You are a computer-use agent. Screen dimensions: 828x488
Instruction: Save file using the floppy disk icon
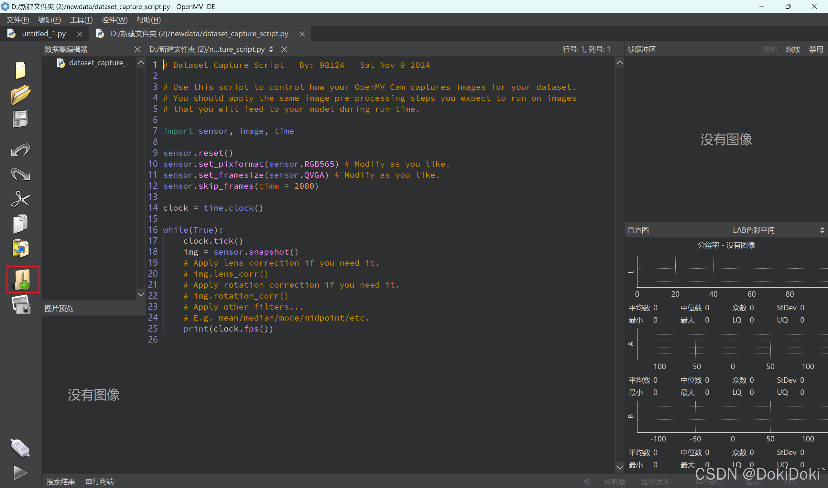(20, 119)
